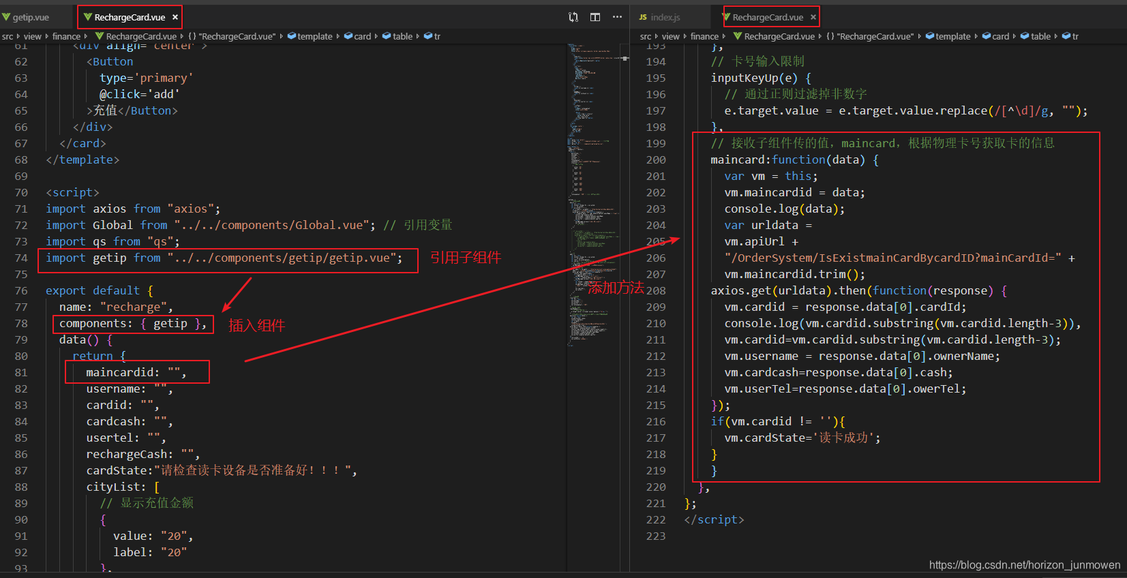
Task: Click the 'cityList: [' line
Action: point(123,487)
